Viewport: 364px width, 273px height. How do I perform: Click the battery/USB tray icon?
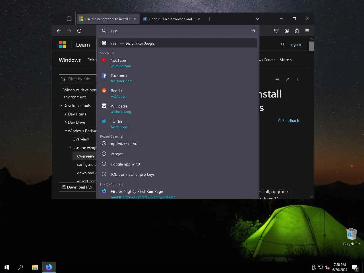pos(314,267)
